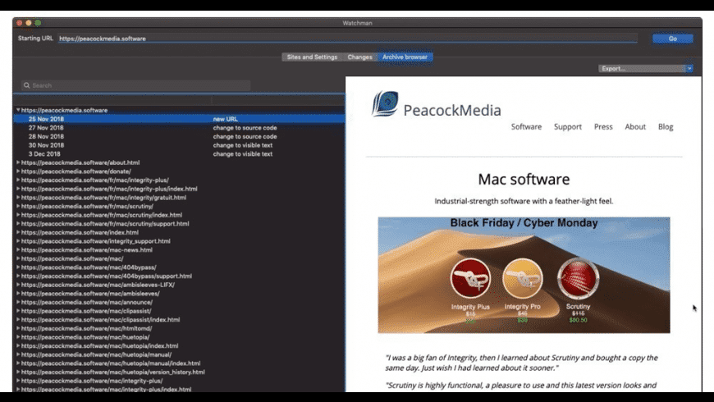Click the Integrity Plus app icon
Image resolution: width=714 pixels, height=402 pixels.
[470, 278]
